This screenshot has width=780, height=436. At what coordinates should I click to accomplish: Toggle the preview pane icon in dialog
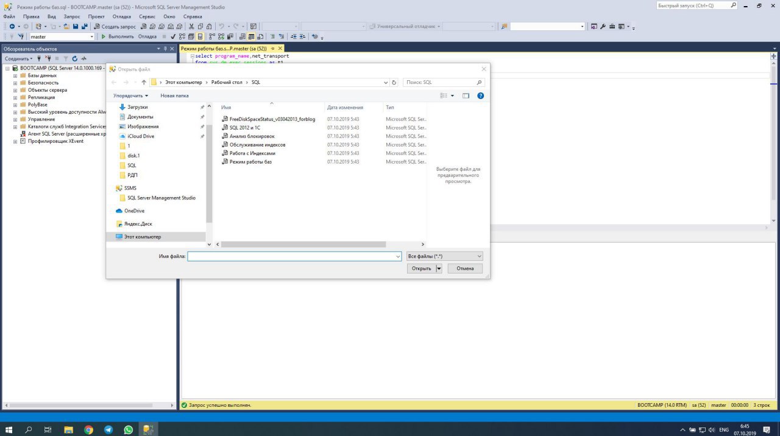coord(466,95)
